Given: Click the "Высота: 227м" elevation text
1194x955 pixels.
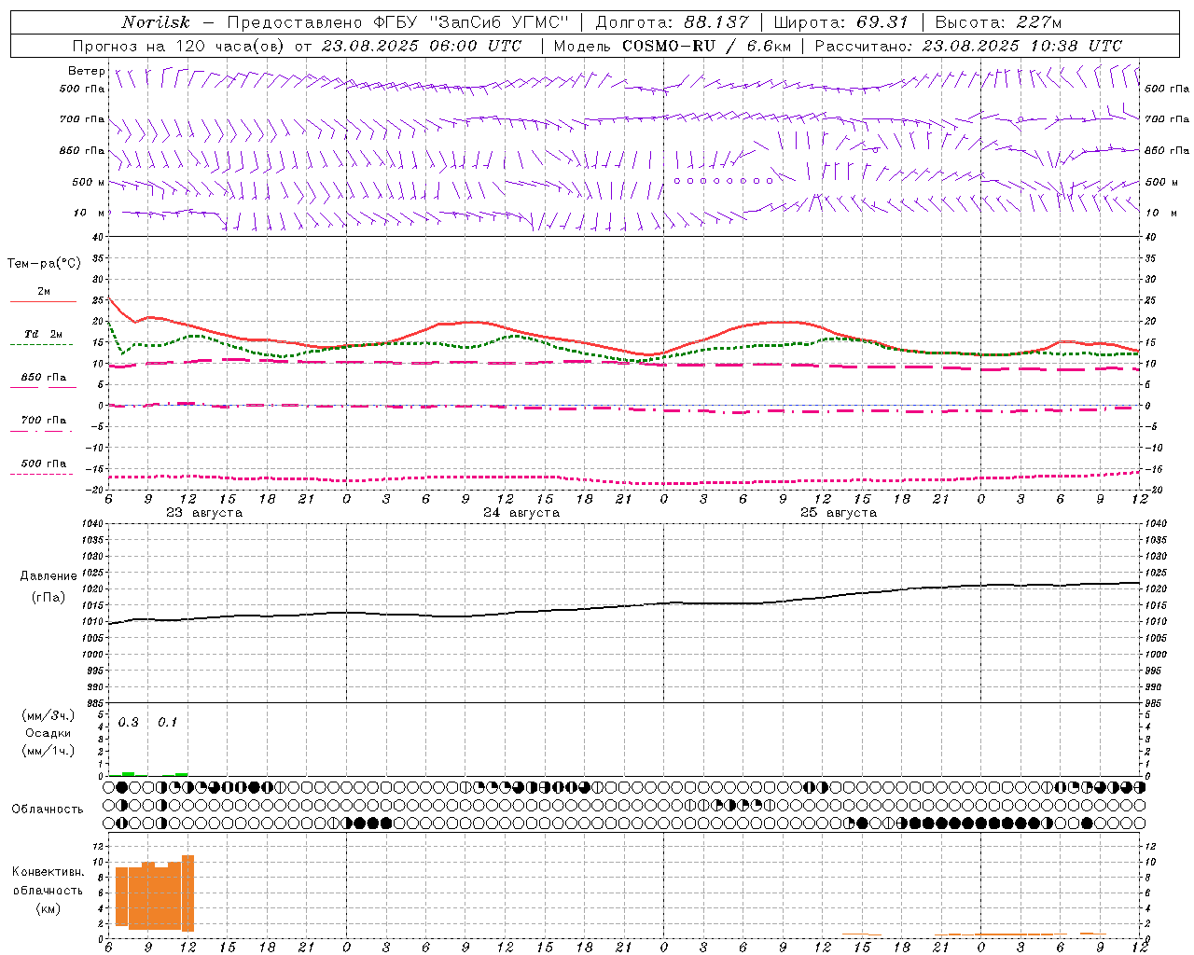Looking at the screenshot, I should point(998,22).
